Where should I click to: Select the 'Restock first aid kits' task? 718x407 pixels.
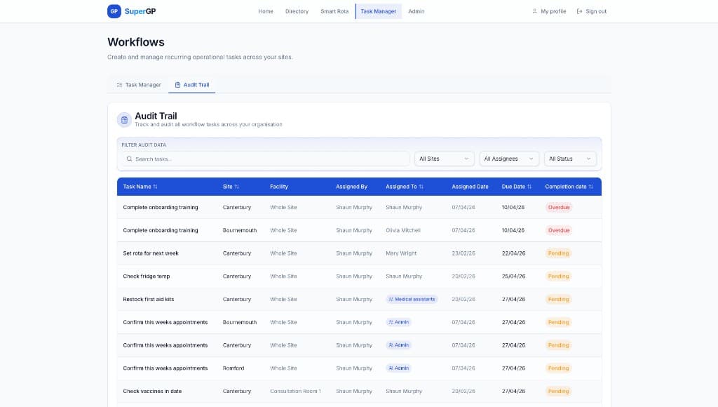click(x=149, y=300)
